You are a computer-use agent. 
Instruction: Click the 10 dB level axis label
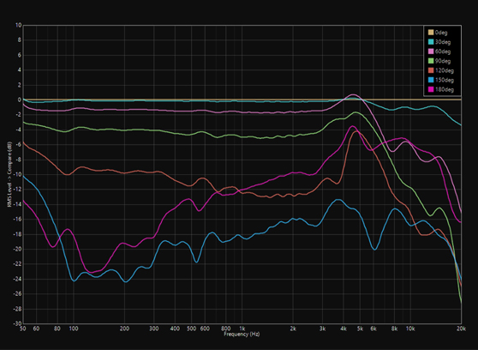(x=19, y=26)
